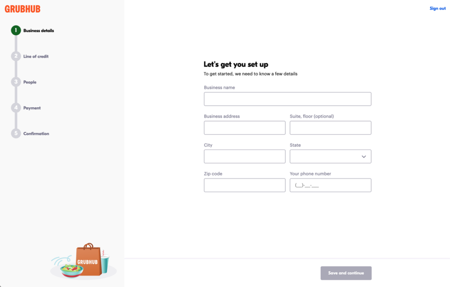This screenshot has height=287, width=450.
Task: Click the State dropdown chevron arrow
Action: point(364,156)
